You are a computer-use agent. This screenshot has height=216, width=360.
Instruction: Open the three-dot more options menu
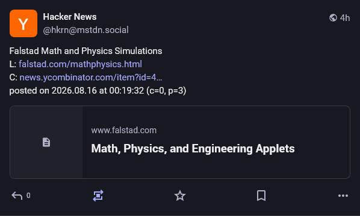[343, 196]
